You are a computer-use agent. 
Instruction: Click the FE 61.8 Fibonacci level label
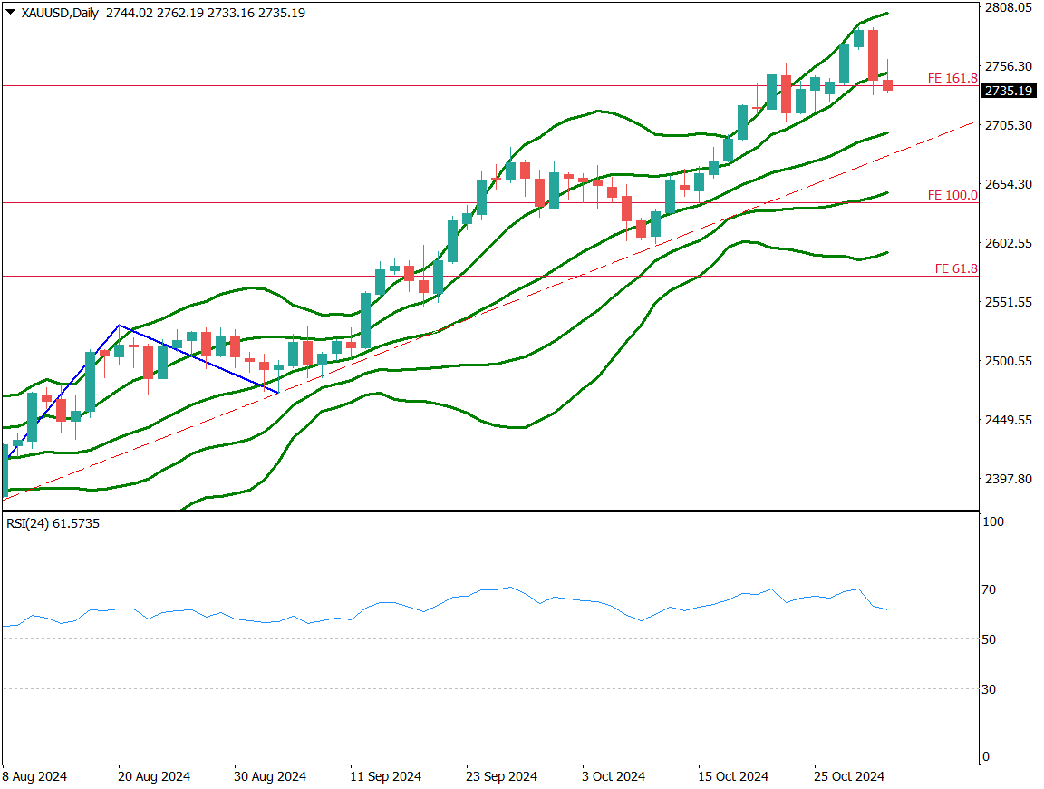[955, 269]
